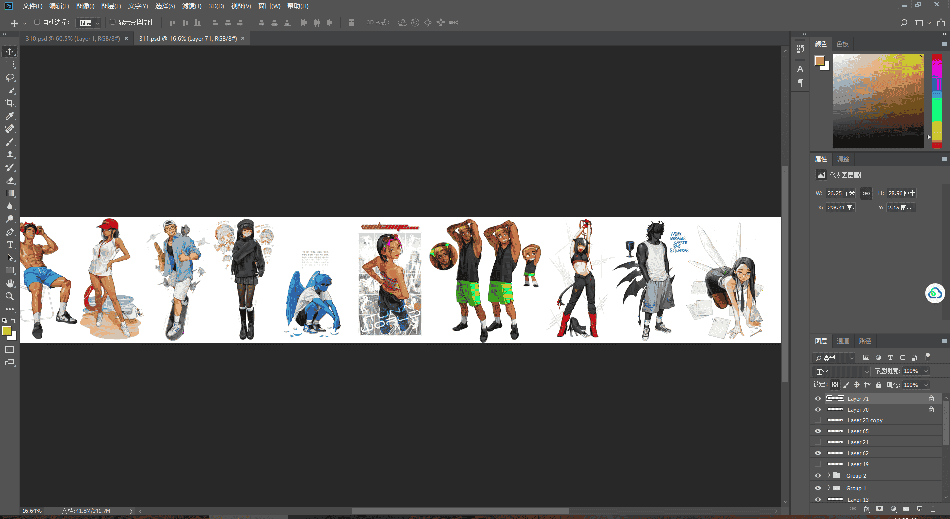This screenshot has width=950, height=519.
Task: Enable the auto-select checkbox
Action: point(37,22)
